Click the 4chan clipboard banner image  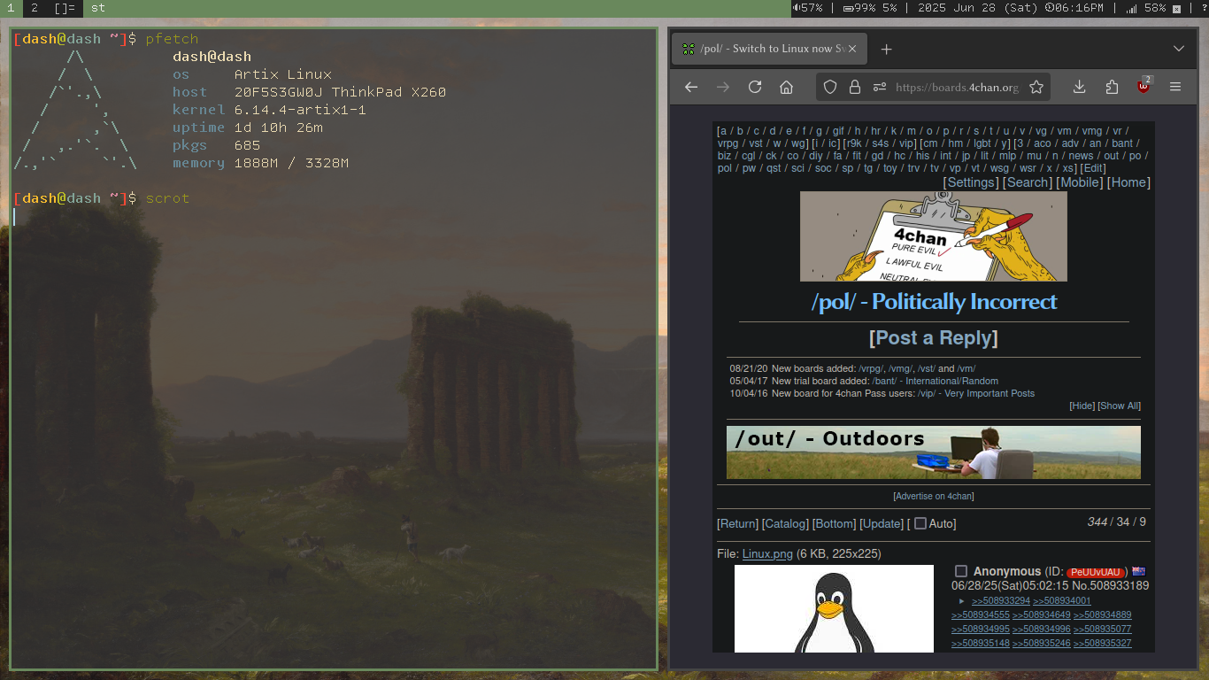pos(934,236)
